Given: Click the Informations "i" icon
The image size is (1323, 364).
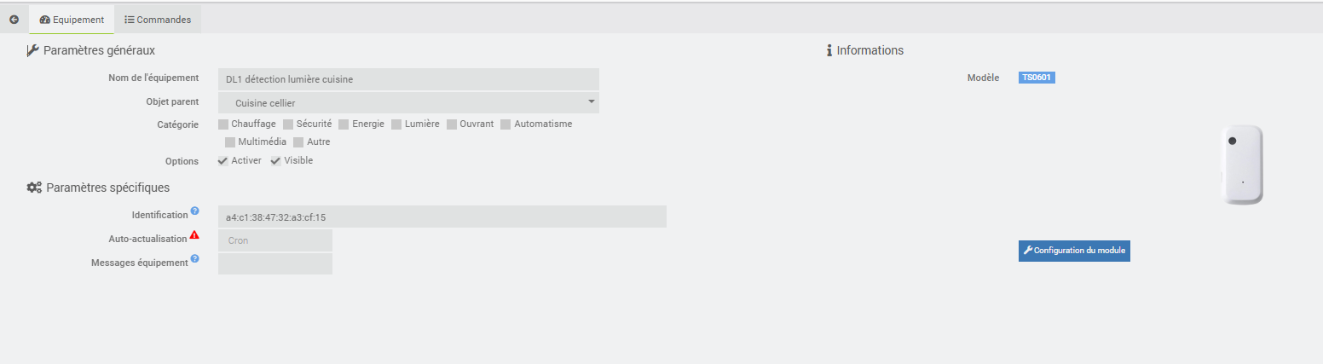Looking at the screenshot, I should (x=829, y=50).
